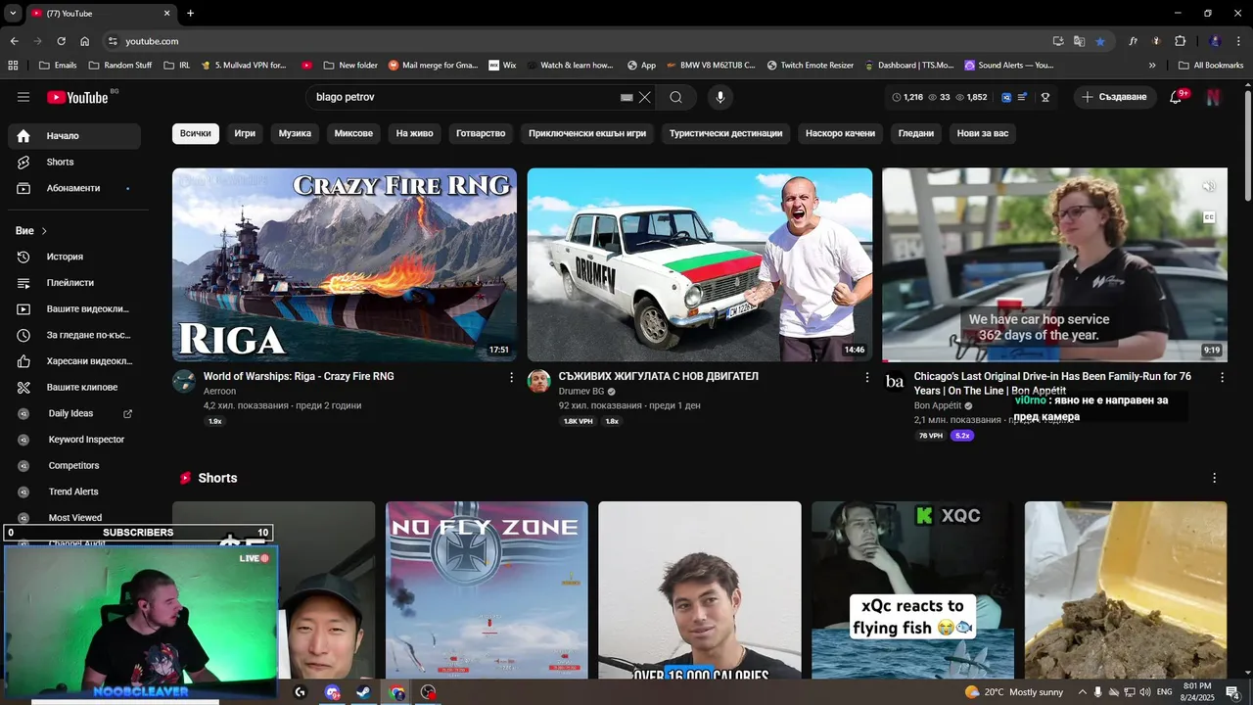Show hidden bookmarks with double chevron
This screenshot has width=1253, height=705.
tap(1152, 66)
